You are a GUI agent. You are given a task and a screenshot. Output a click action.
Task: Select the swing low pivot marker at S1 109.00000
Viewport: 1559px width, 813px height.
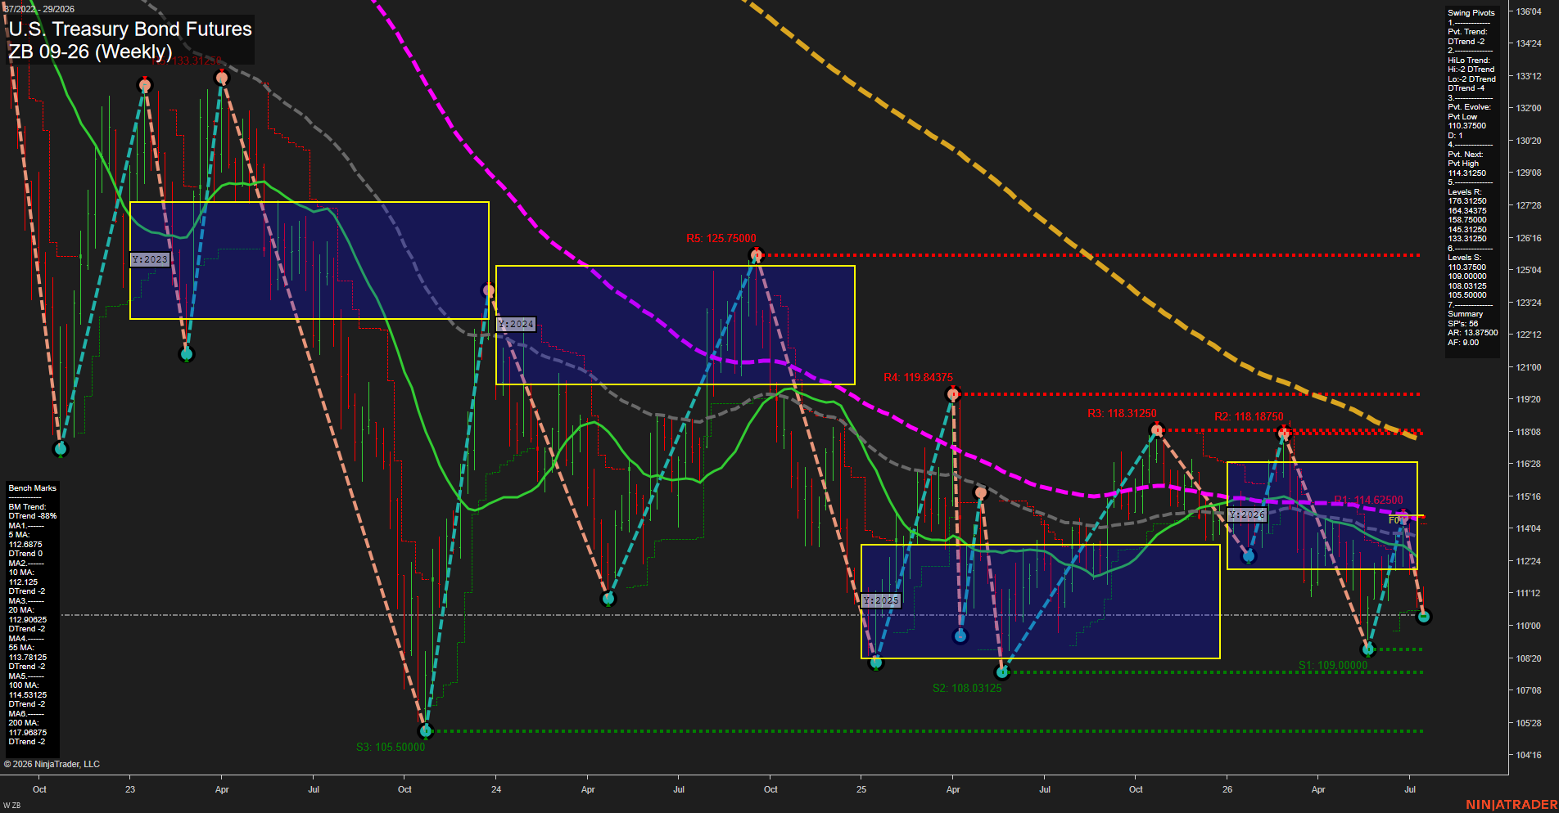tap(1367, 649)
